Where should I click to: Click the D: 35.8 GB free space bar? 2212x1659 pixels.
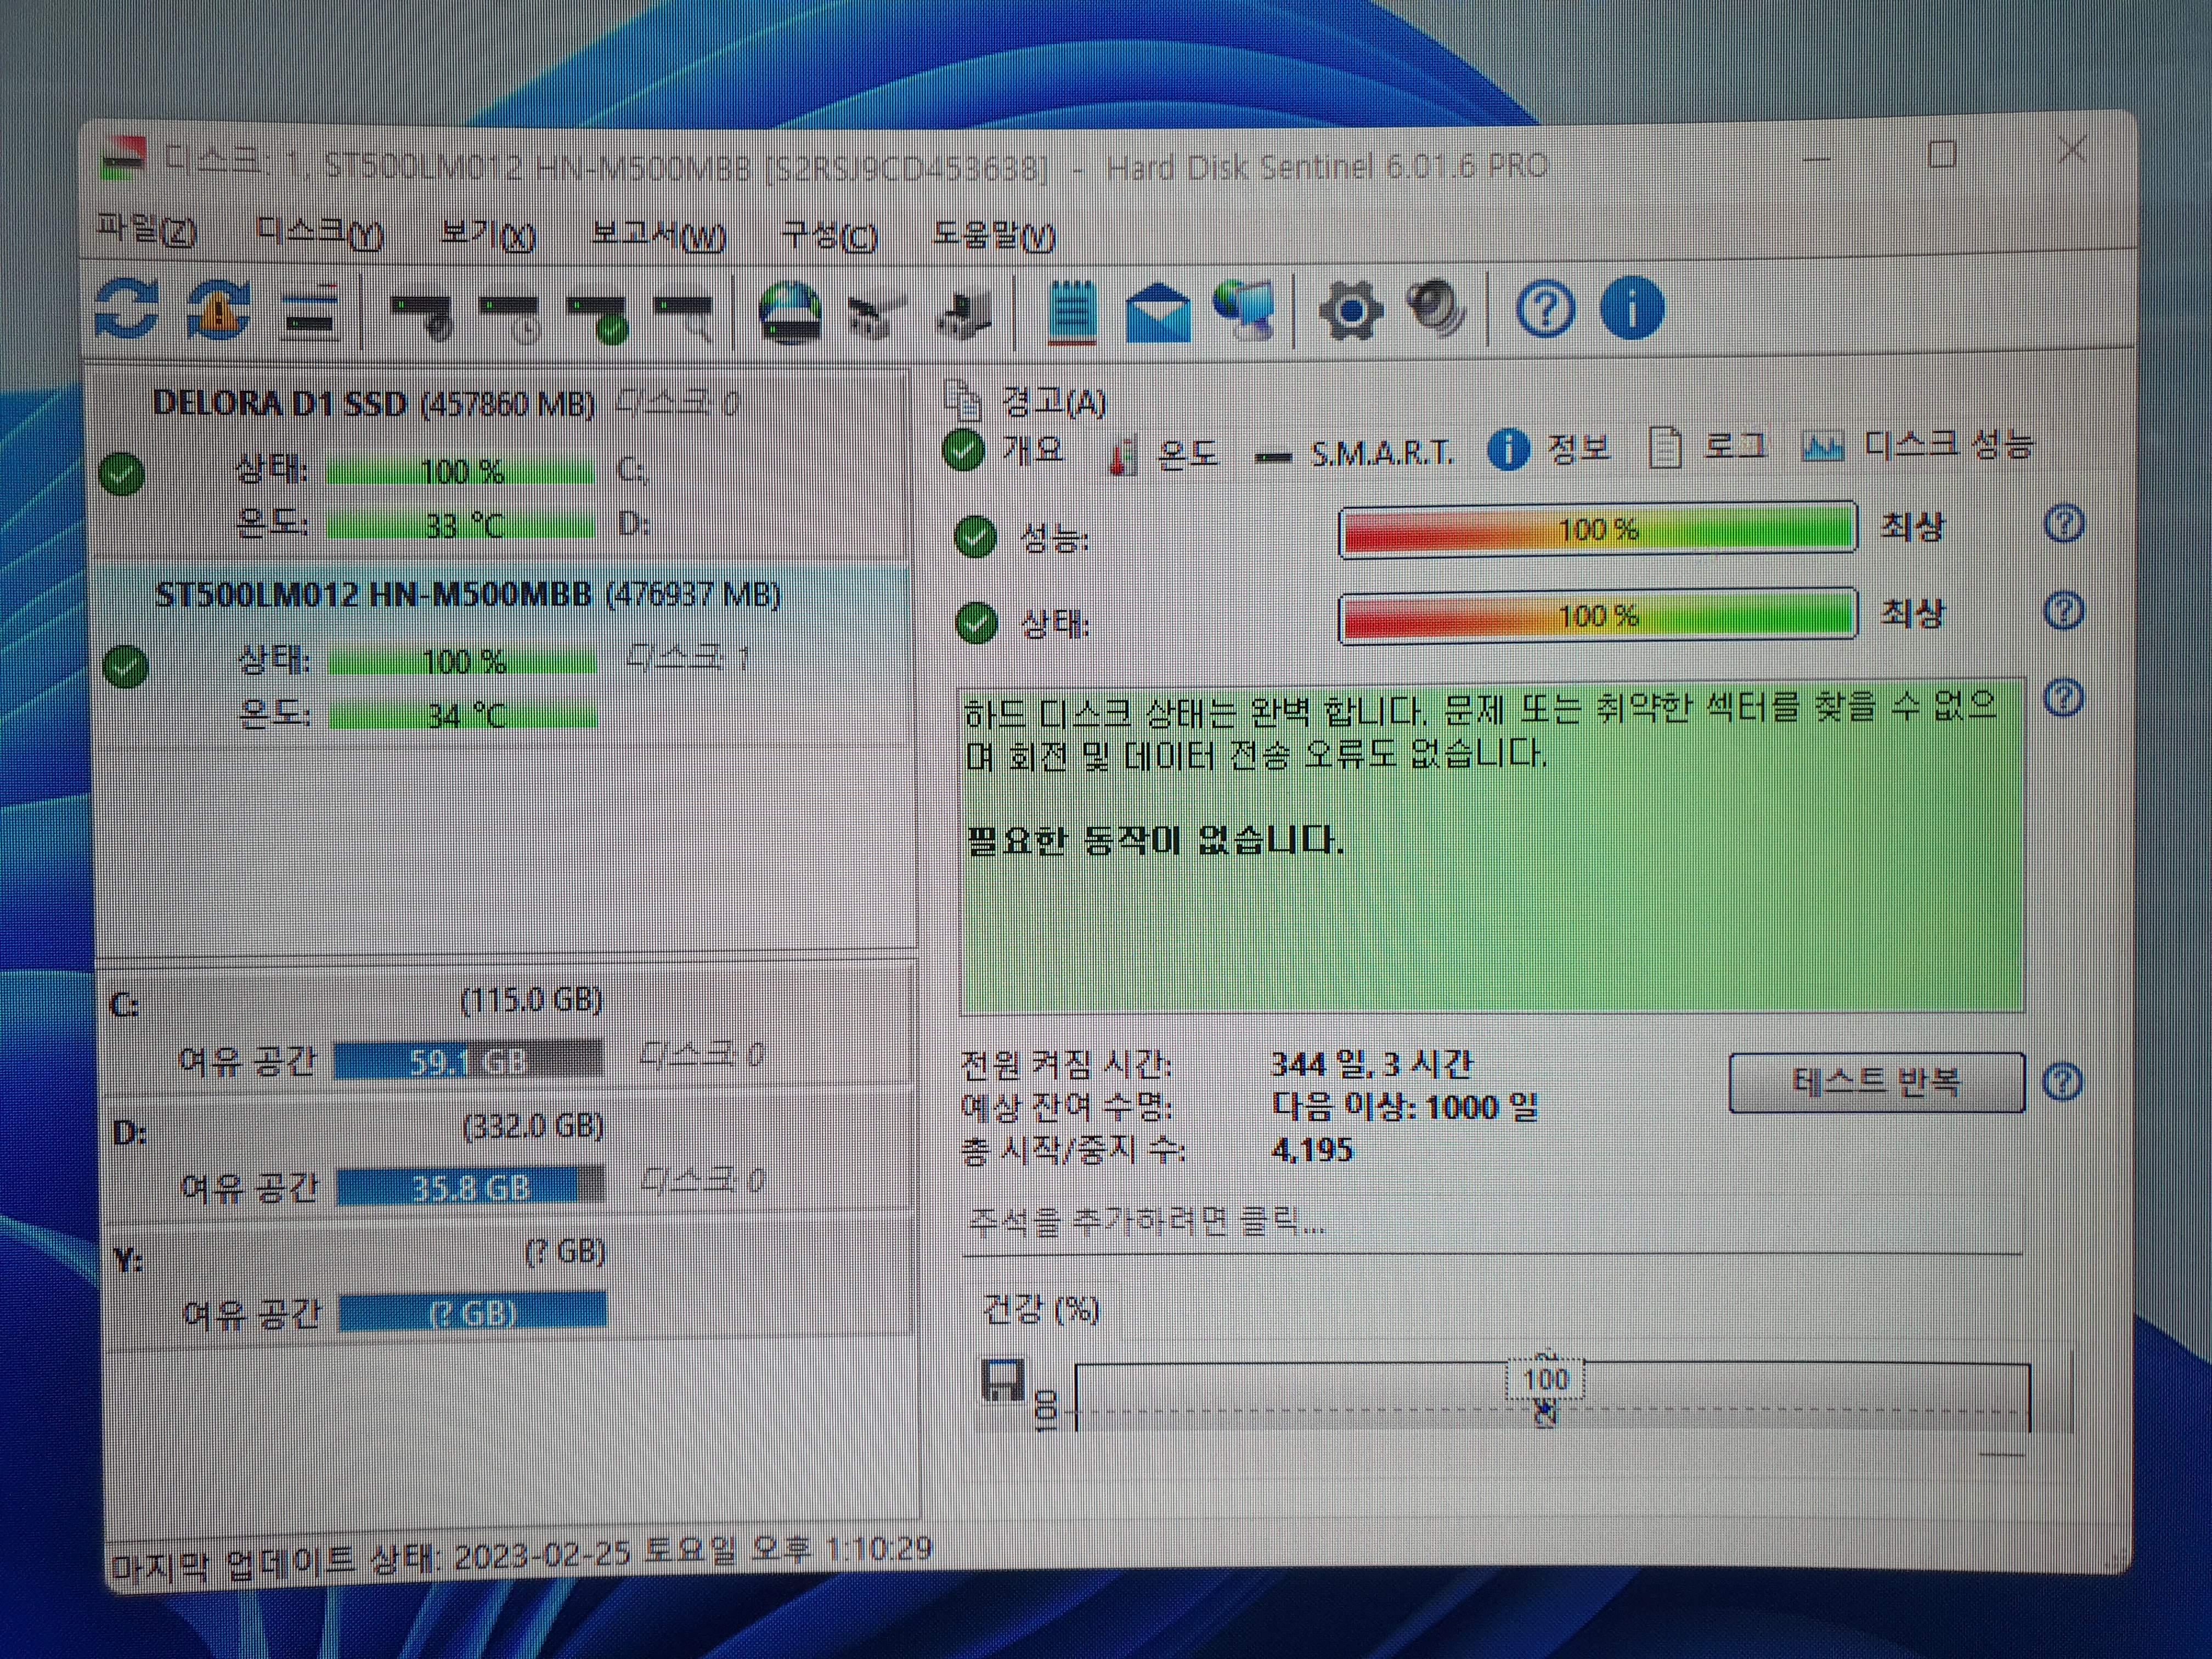[x=470, y=1187]
